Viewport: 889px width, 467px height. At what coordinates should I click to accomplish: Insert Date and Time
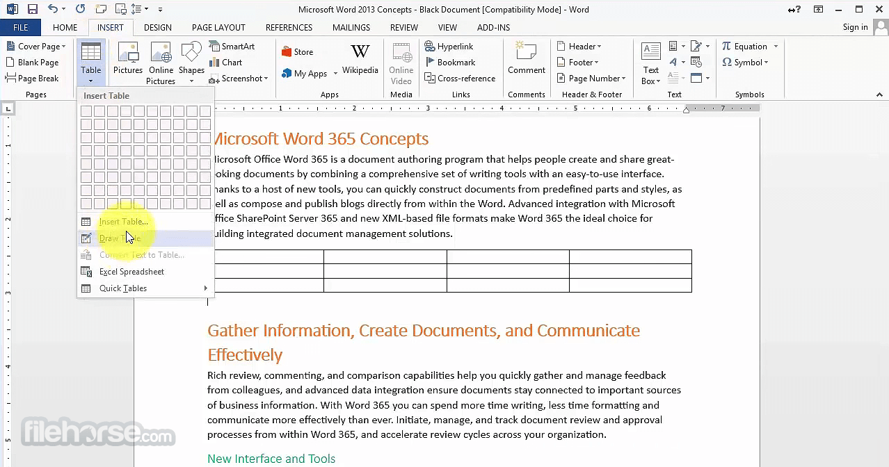(697, 63)
